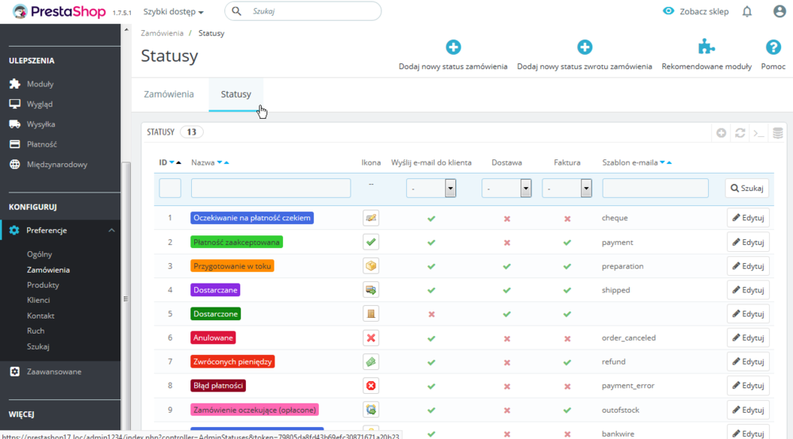Click the status icon for Płatność zaakceptowana
The image size is (793, 439).
370,242
